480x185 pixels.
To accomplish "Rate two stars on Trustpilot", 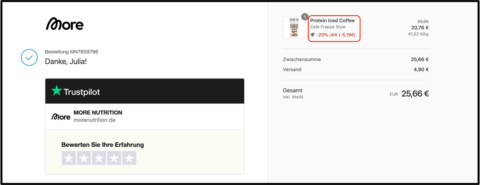I will pyautogui.click(x=84, y=158).
